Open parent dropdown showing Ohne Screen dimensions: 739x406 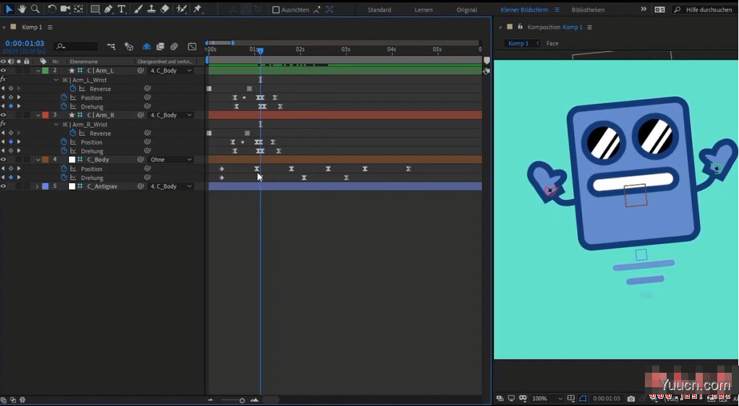(171, 160)
